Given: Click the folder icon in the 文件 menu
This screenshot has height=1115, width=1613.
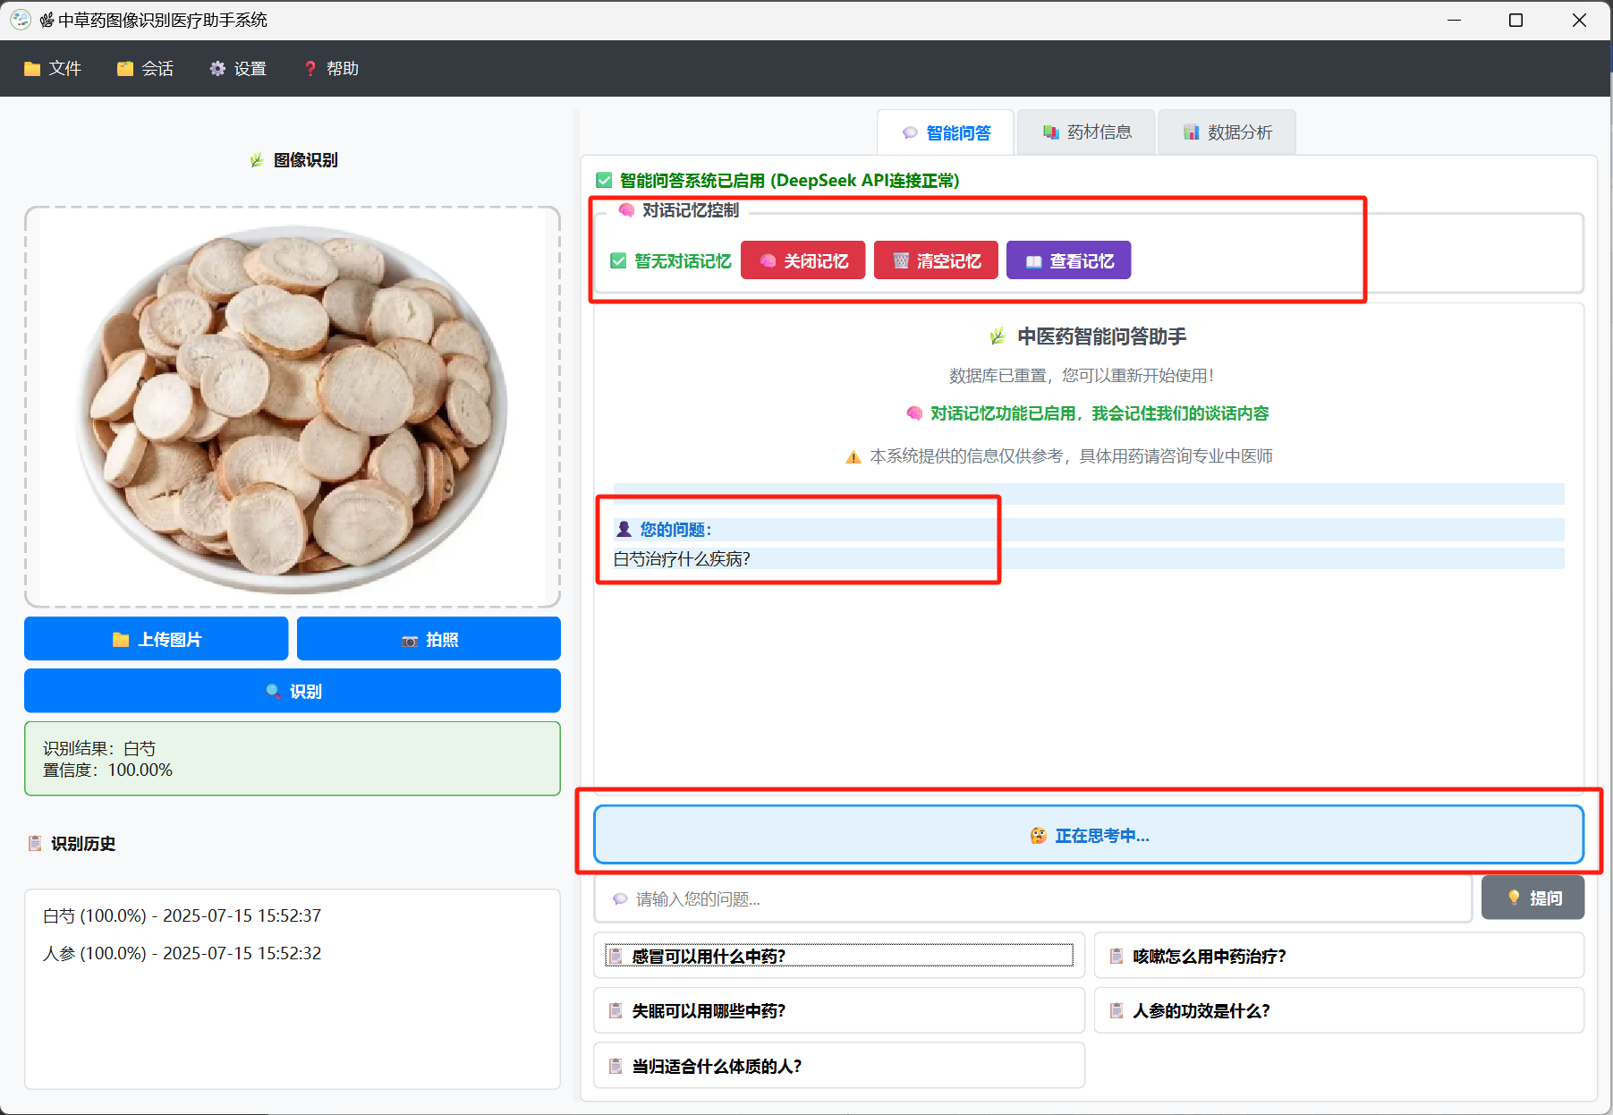Looking at the screenshot, I should pos(32,69).
